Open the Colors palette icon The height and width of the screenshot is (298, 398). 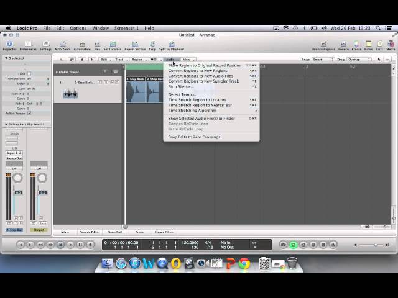356,45
